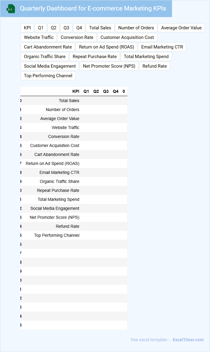Select the Net Promoter Score tag

click(109, 66)
